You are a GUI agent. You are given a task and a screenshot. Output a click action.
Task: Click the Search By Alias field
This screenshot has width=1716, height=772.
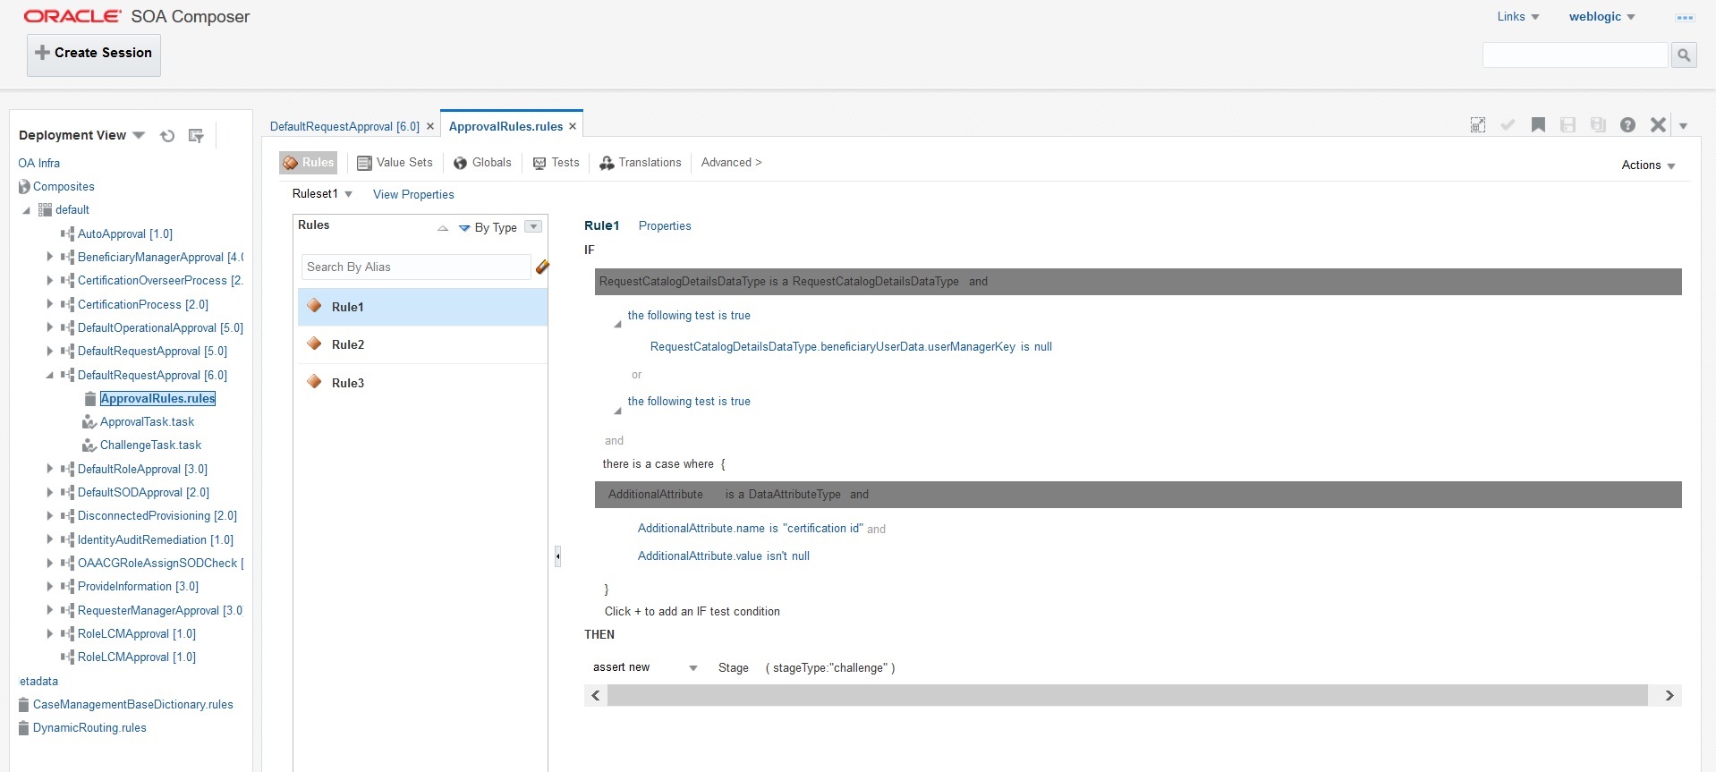point(416,267)
